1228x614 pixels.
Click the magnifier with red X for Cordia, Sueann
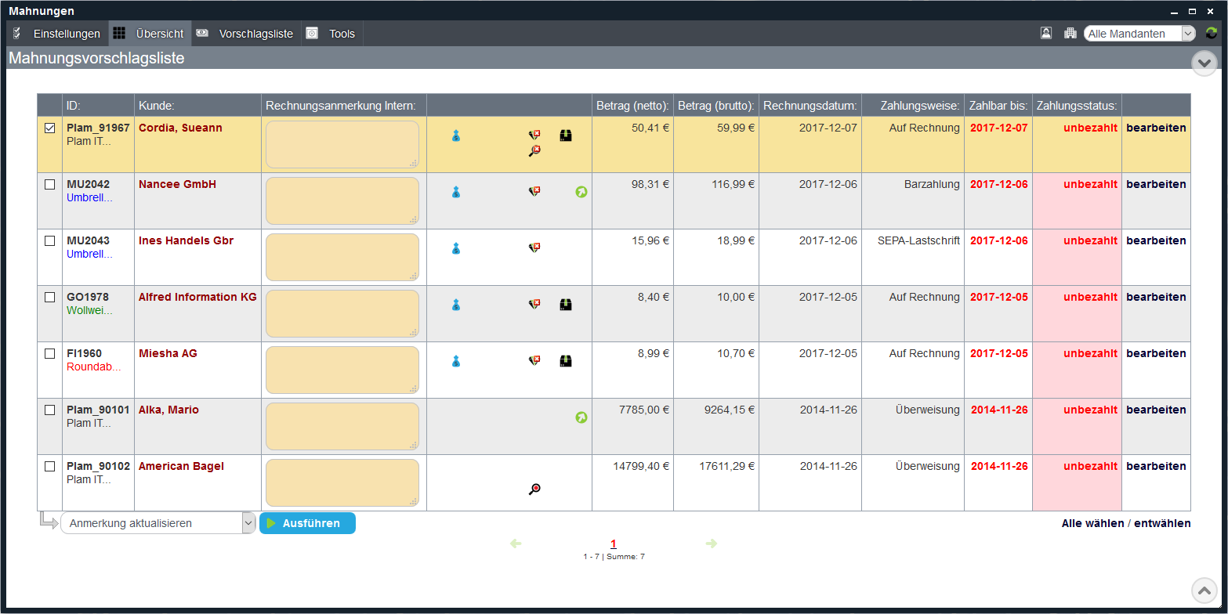tap(534, 151)
